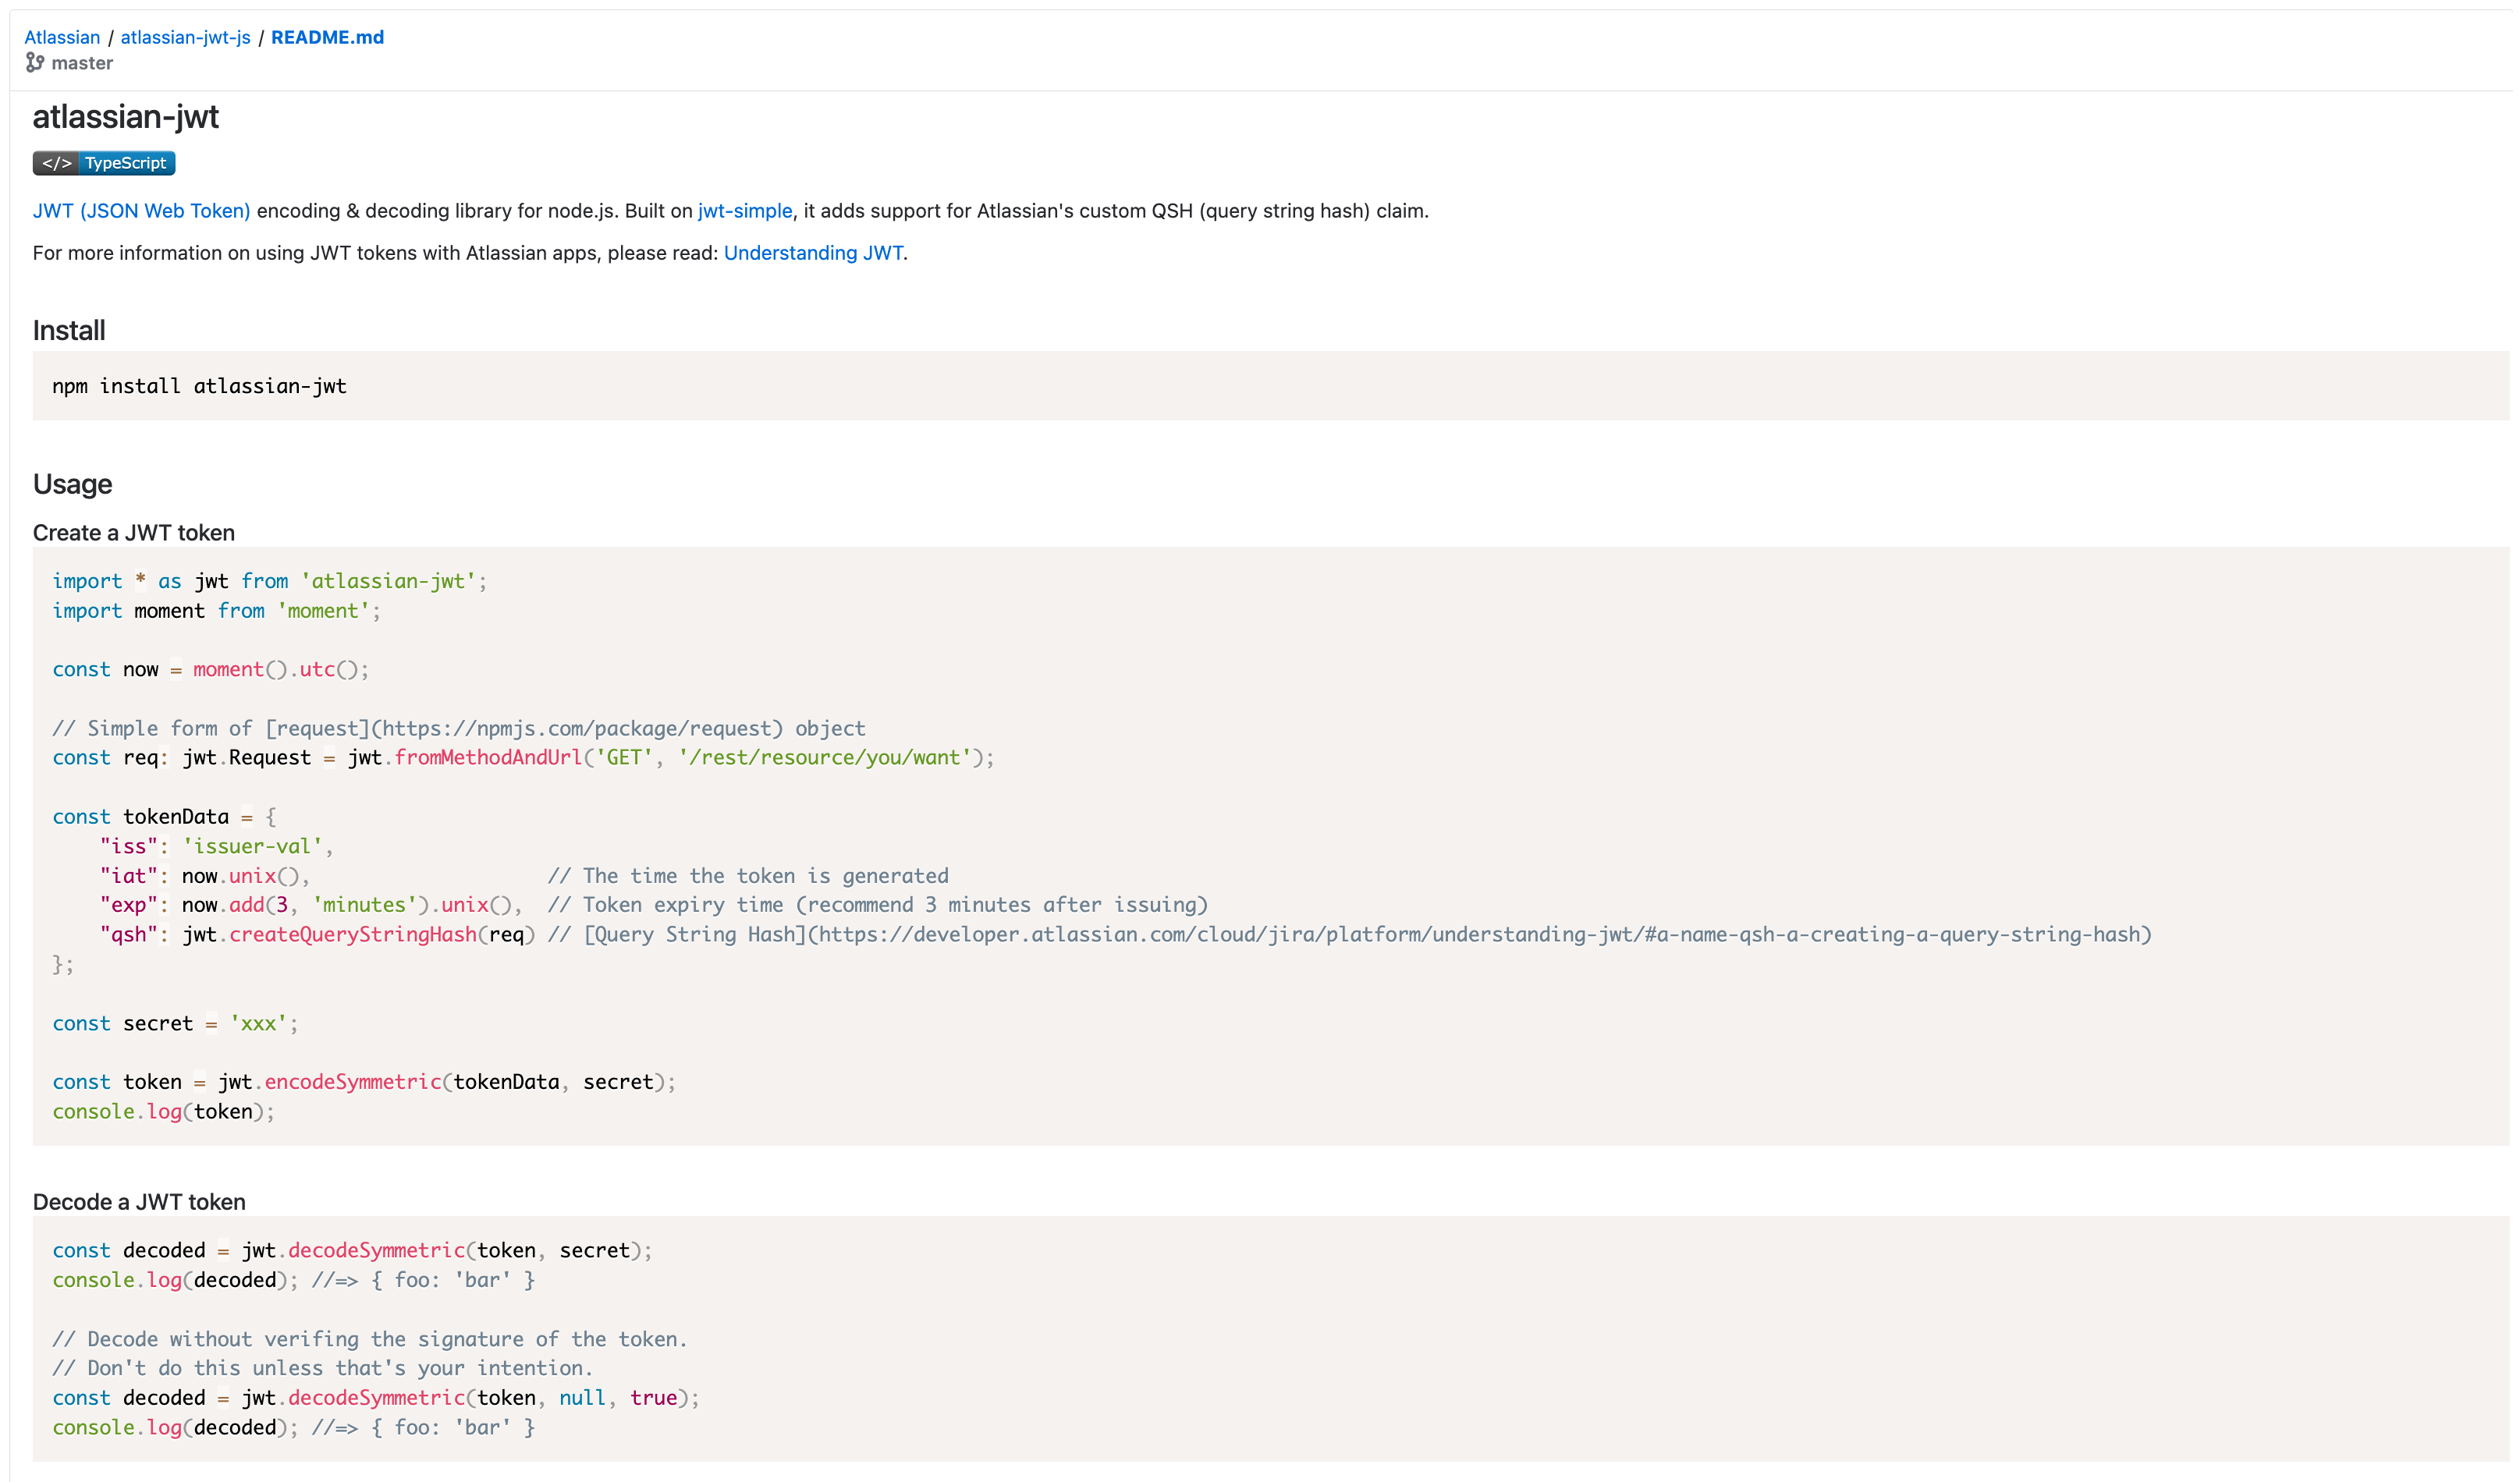
Task: Follow the jwt-simple hyperlink
Action: (x=744, y=211)
